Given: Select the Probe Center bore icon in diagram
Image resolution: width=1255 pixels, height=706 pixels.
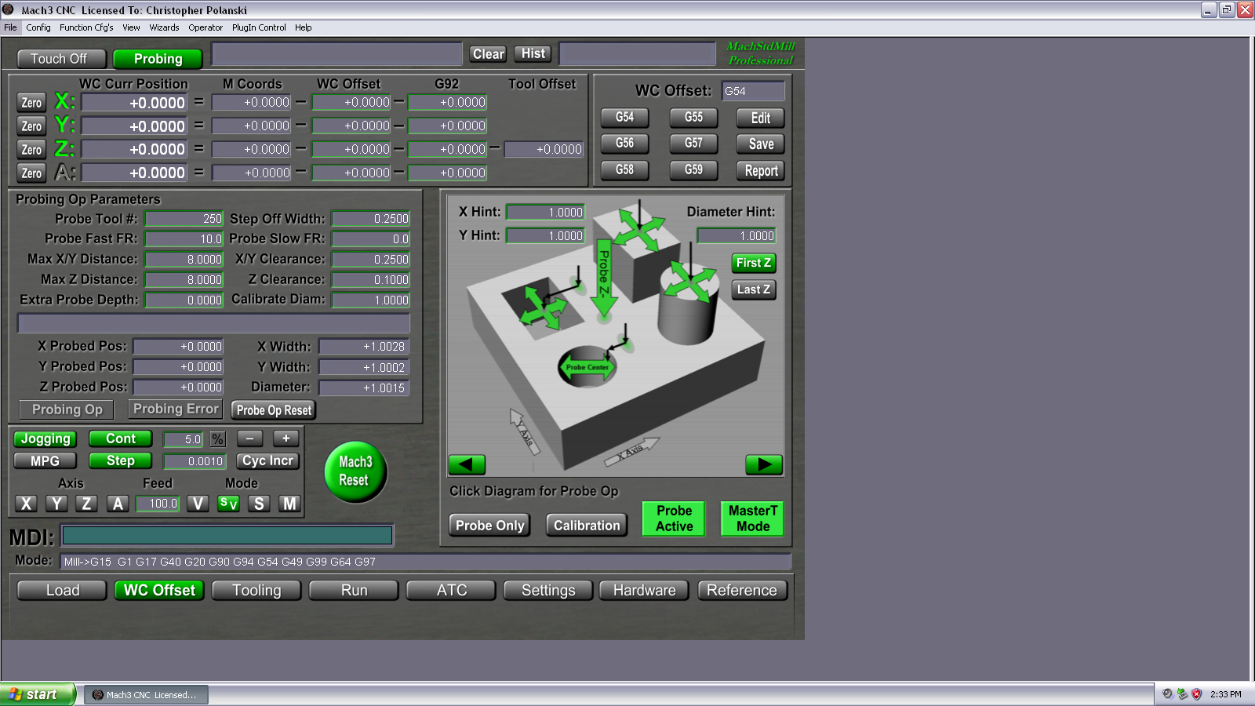Looking at the screenshot, I should (587, 366).
